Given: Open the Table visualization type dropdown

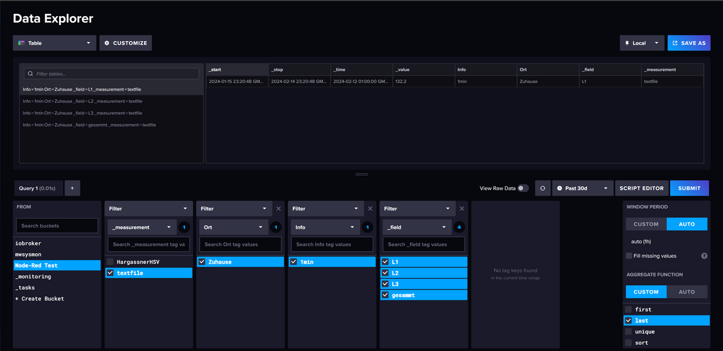Looking at the screenshot, I should [x=54, y=43].
